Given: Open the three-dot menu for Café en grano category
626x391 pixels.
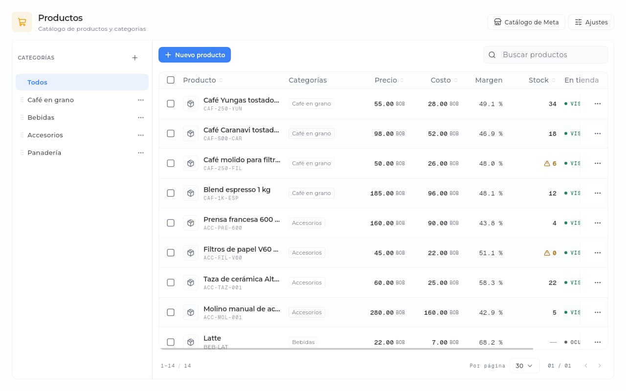Looking at the screenshot, I should pyautogui.click(x=141, y=100).
